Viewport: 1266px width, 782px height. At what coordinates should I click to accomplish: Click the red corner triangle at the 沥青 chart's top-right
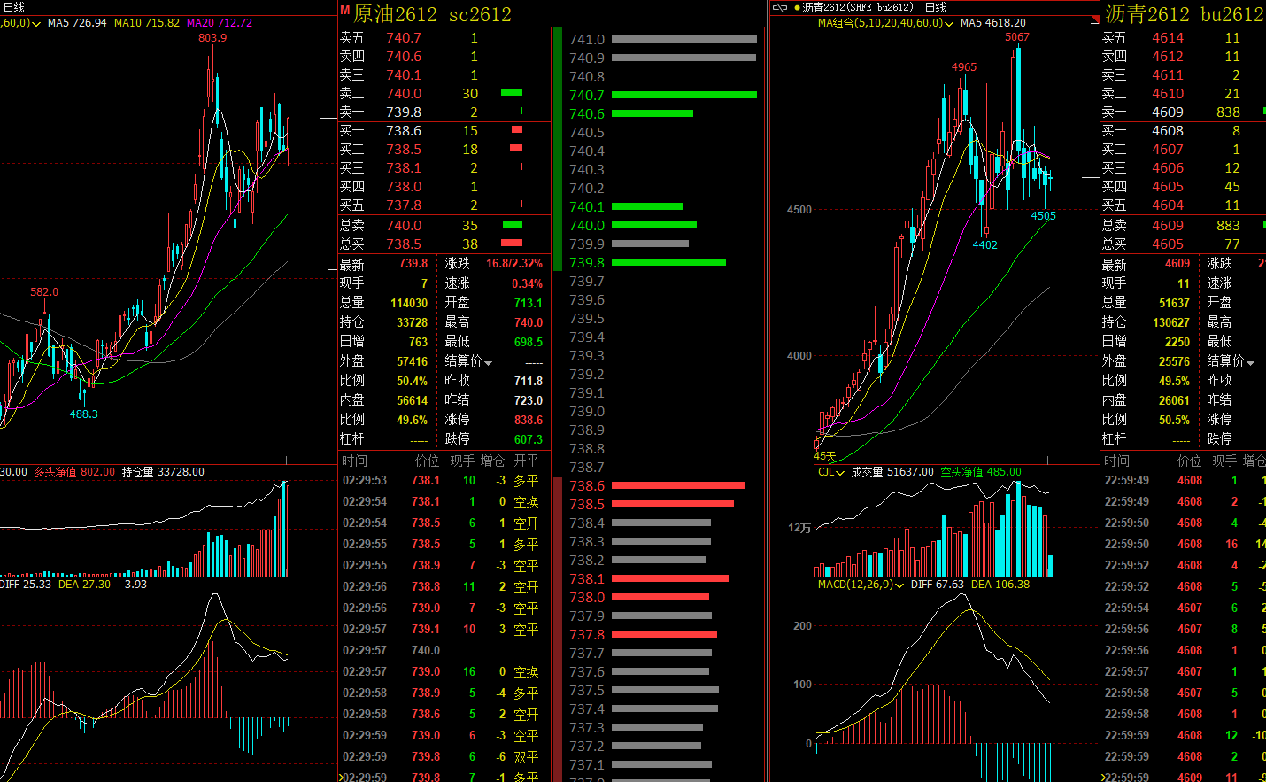click(x=1095, y=19)
